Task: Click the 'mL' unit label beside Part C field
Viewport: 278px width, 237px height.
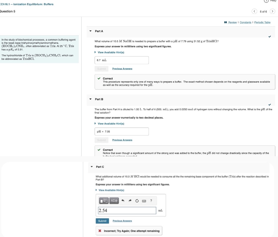Action: [x=160, y=210]
